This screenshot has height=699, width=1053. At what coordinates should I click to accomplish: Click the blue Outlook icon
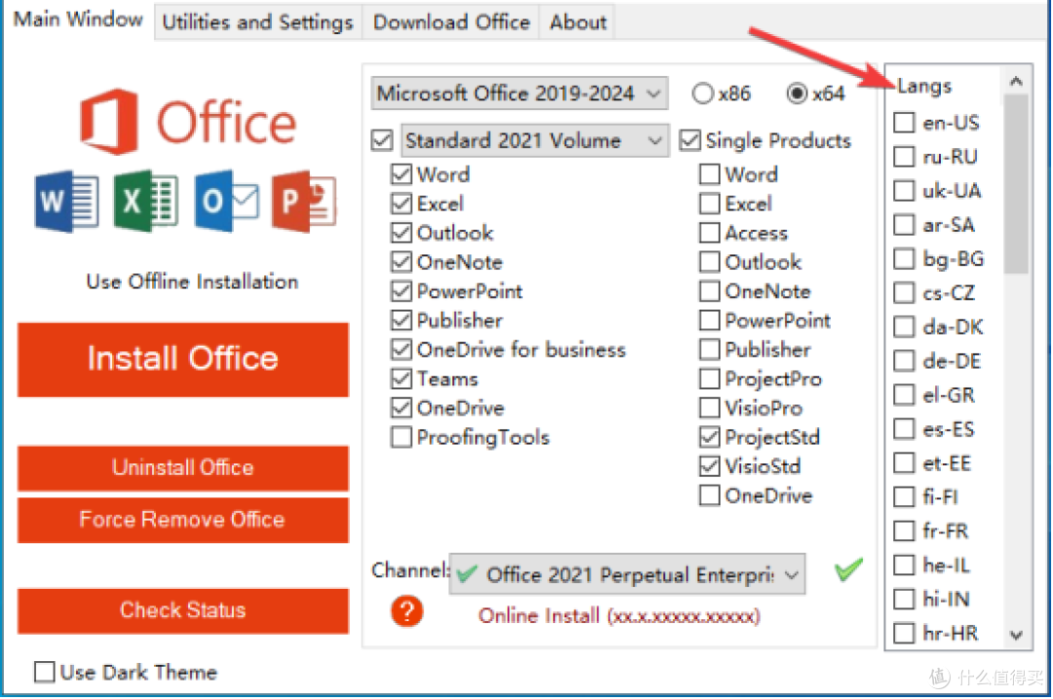click(226, 201)
